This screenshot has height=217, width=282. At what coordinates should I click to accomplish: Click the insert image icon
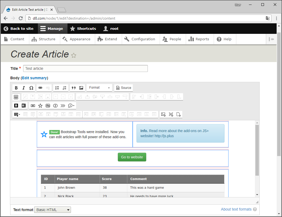coord(81,88)
